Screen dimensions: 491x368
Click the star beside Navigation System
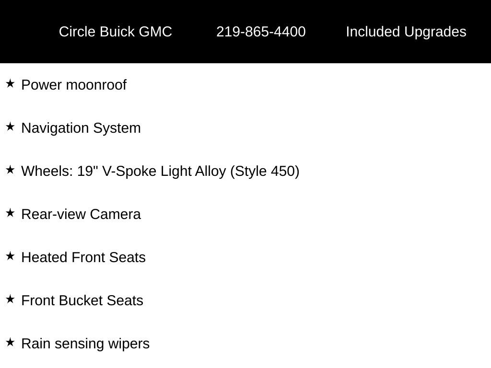pos(10,127)
